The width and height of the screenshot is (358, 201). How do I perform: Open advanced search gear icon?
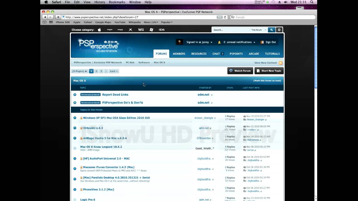point(279,30)
